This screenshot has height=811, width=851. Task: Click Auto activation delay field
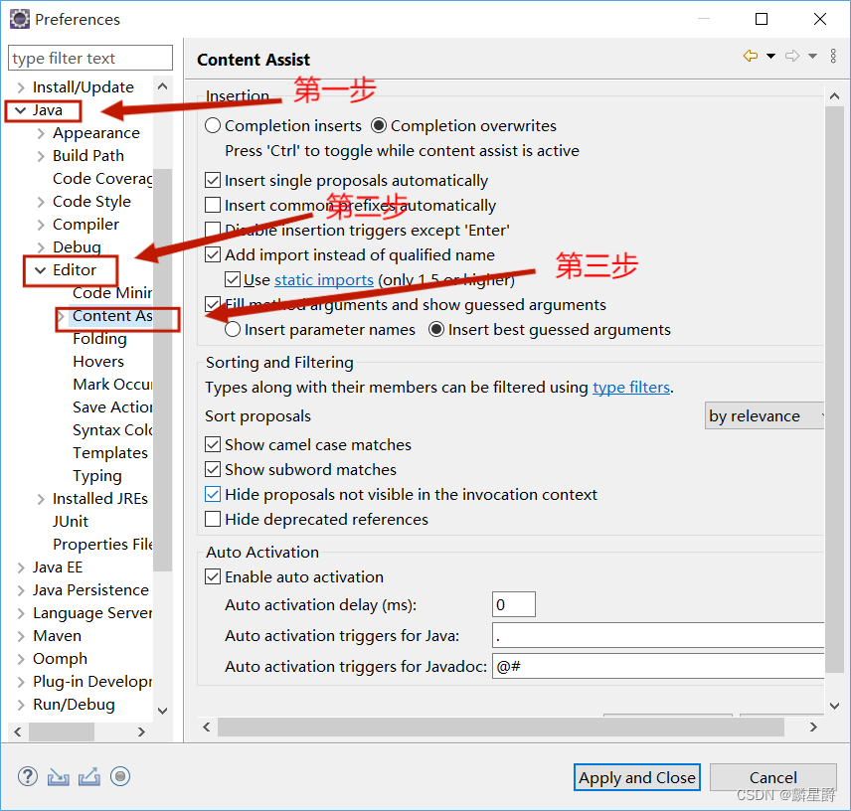coord(513,604)
